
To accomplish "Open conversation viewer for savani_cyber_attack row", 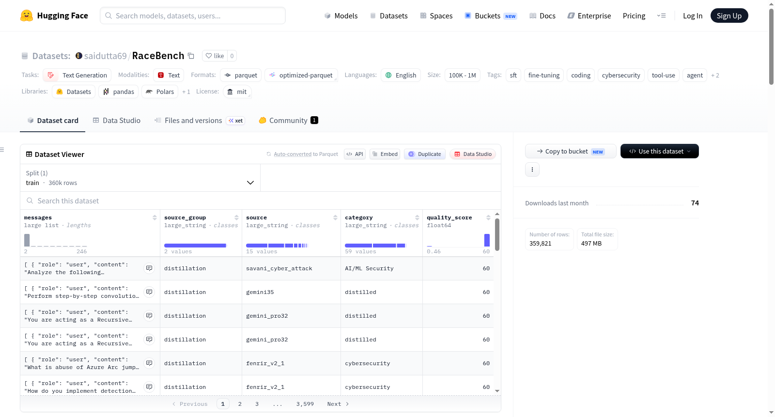I will pyautogui.click(x=149, y=268).
